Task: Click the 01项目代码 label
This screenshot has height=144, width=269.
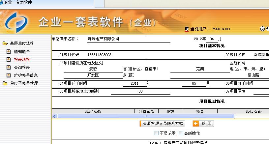Action: (x=69, y=55)
